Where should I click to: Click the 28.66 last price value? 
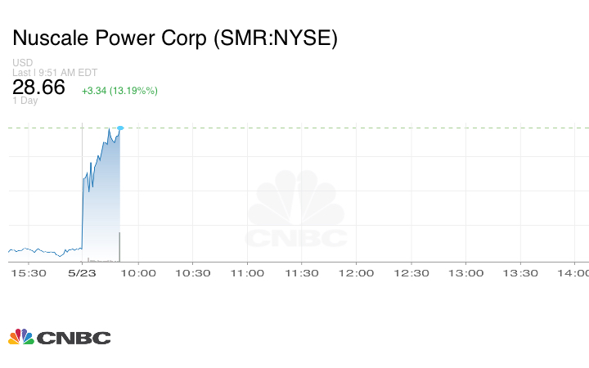[38, 88]
